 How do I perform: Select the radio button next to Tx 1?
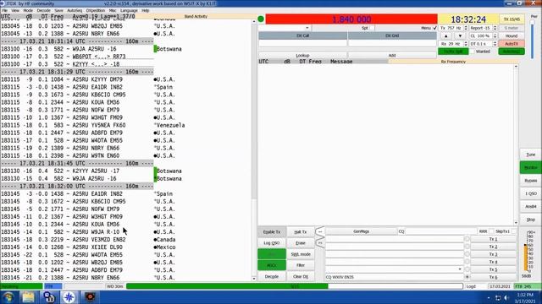click(467, 239)
